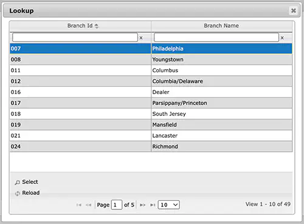Image resolution: width=304 pixels, height=224 pixels.
Task: Click the Reload refresh icon
Action: pos(18,193)
